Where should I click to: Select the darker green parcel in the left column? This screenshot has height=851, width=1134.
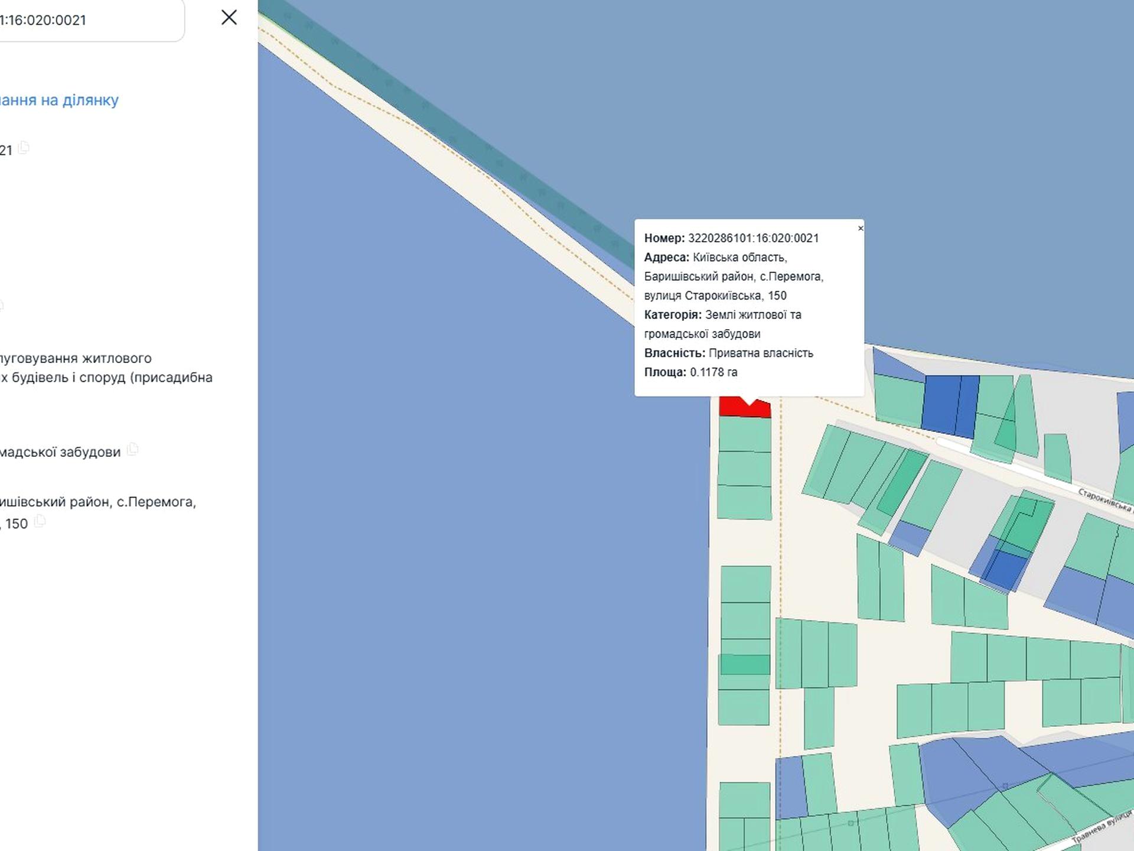point(744,664)
